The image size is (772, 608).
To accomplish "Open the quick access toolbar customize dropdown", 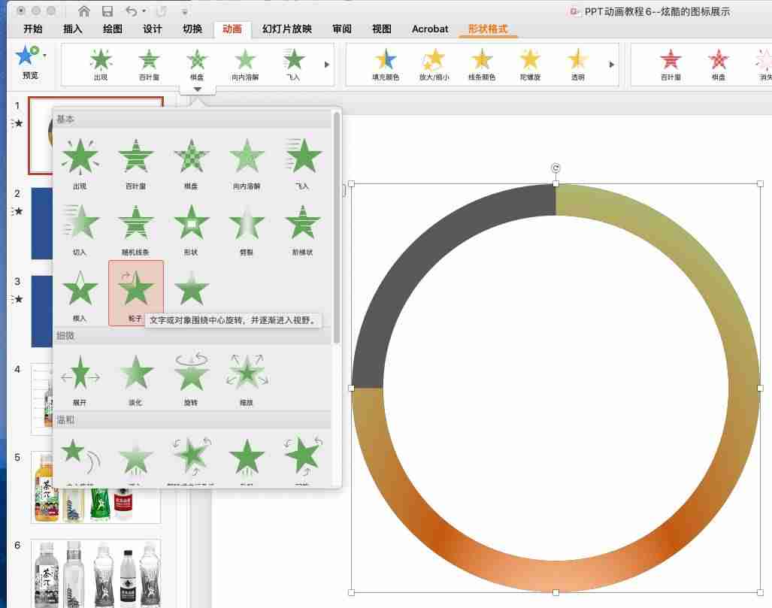I will [x=185, y=11].
